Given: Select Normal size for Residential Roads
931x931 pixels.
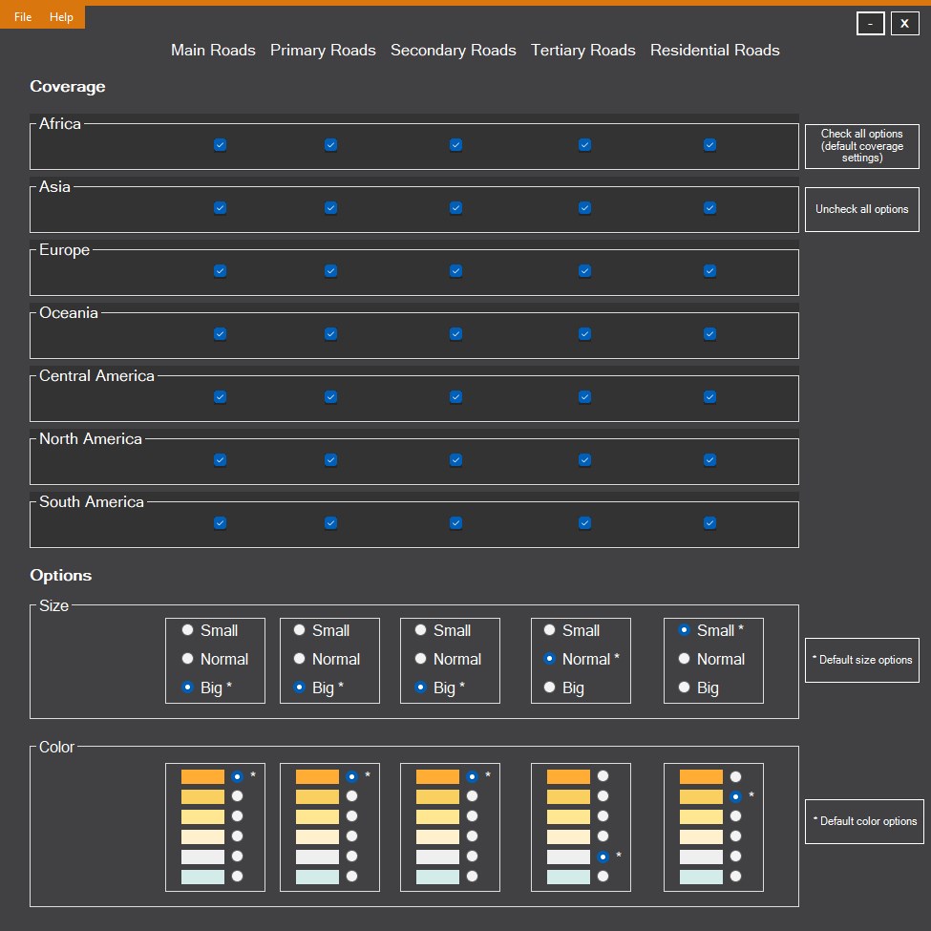Looking at the screenshot, I should click(x=684, y=659).
